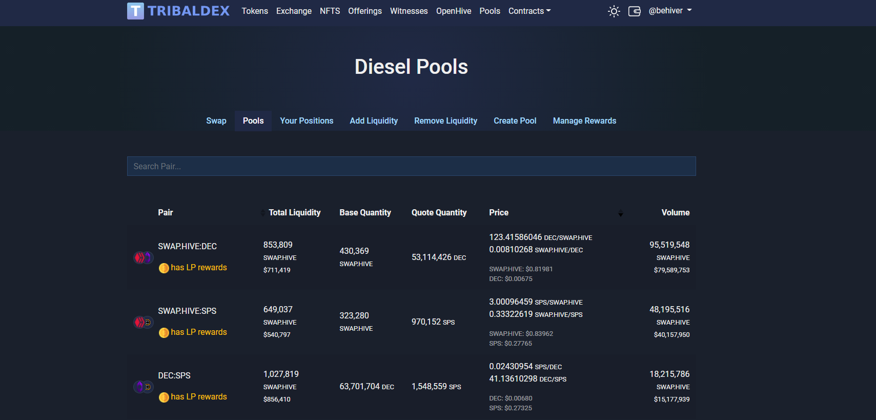Select the Pools tab under Diesel Pools
This screenshot has width=876, height=420.
[253, 121]
